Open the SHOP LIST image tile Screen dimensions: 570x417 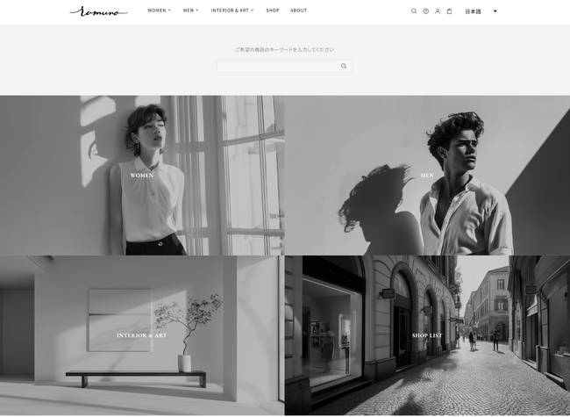pos(428,335)
